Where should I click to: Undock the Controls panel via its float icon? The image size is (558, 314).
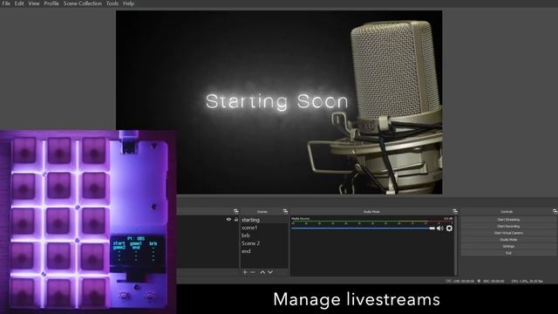coord(555,211)
